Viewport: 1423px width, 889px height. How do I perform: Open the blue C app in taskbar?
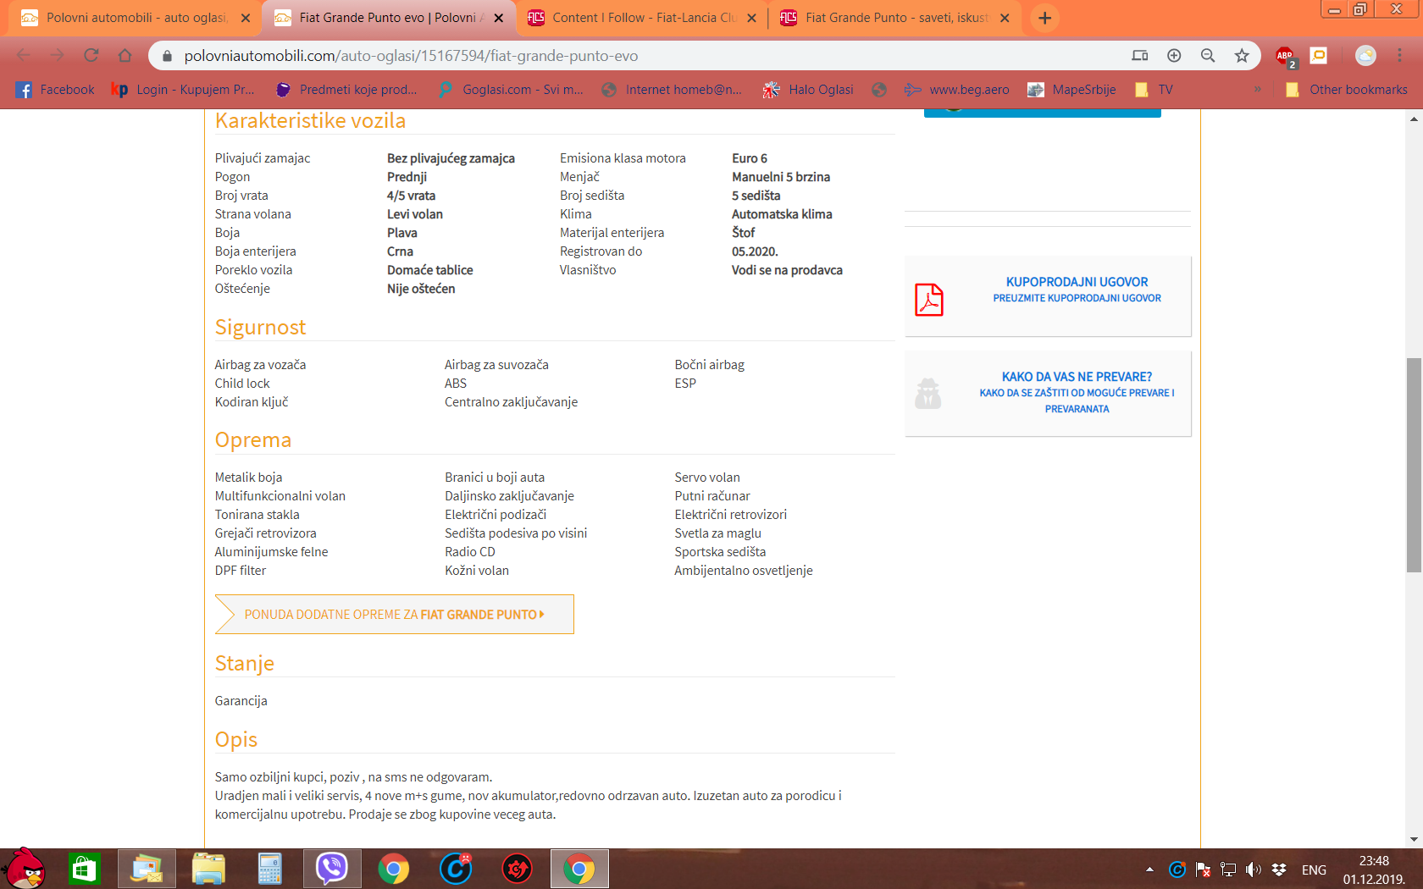pyautogui.click(x=456, y=869)
